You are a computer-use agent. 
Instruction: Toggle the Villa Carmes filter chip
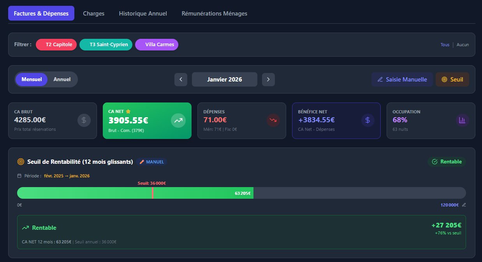[157, 45]
